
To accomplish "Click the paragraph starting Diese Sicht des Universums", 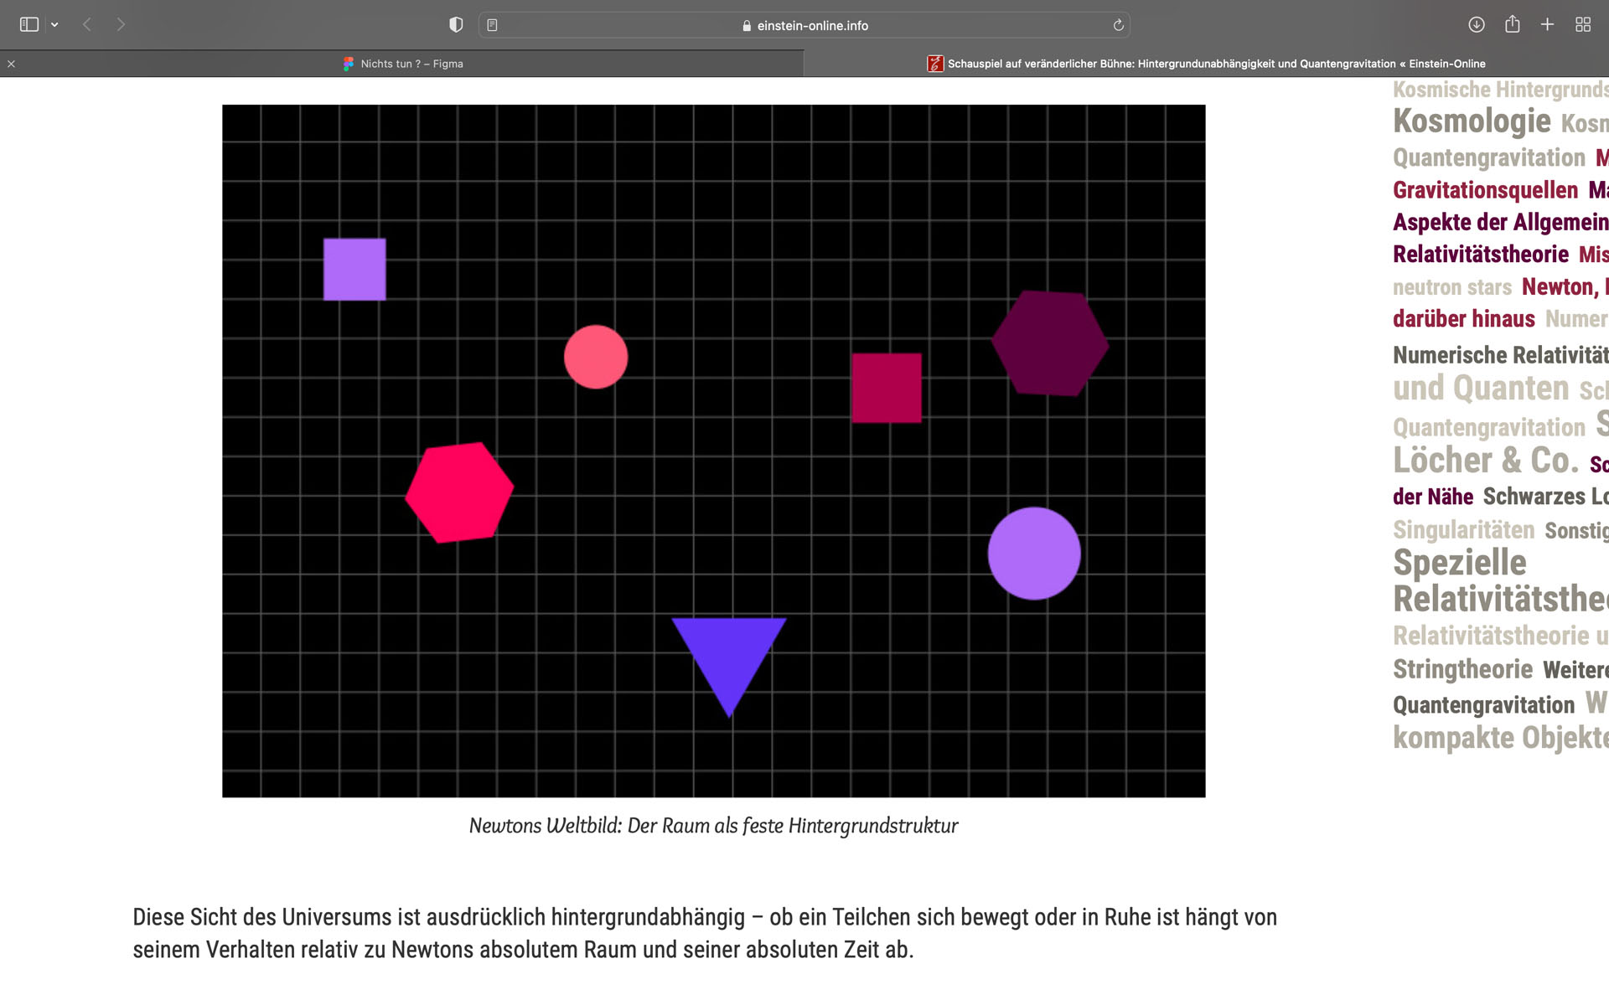I will click(x=705, y=934).
